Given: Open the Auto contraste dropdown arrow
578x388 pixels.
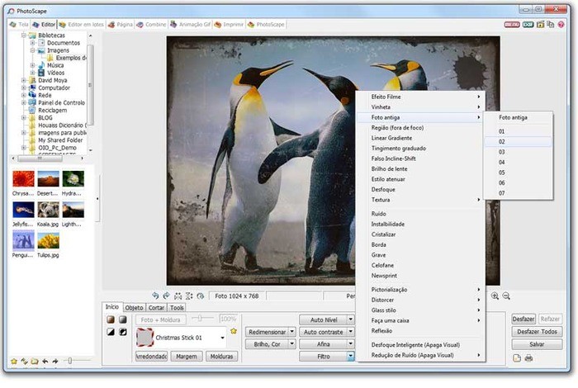Looking at the screenshot, I should click(351, 332).
